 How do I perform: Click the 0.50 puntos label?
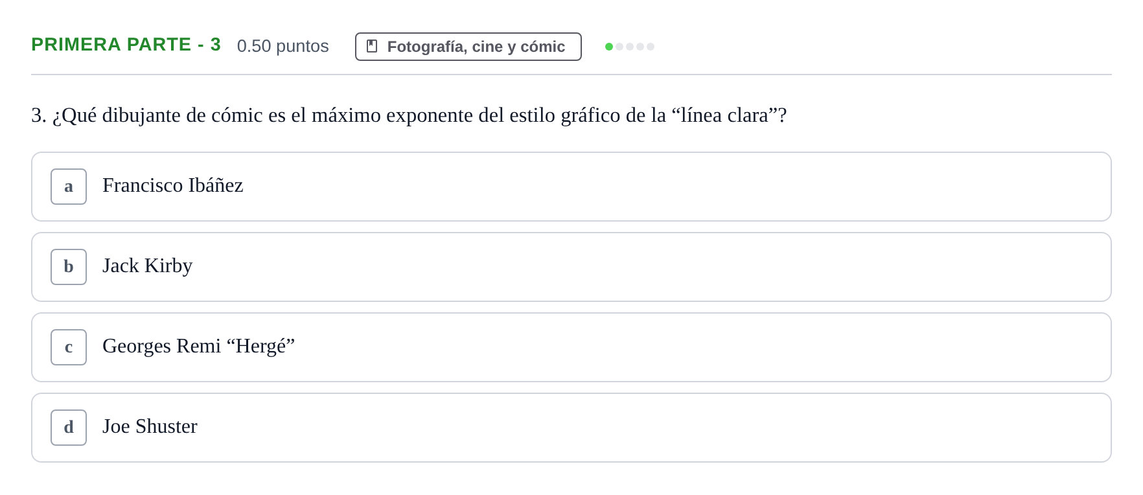click(283, 46)
